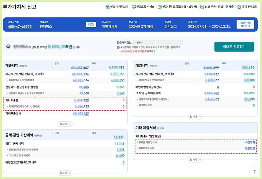Click the 환급계좌 number input field
This screenshot has width=262, height=179.
[169, 43]
